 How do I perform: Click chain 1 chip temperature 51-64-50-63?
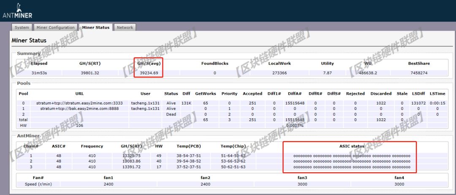tap(233, 155)
